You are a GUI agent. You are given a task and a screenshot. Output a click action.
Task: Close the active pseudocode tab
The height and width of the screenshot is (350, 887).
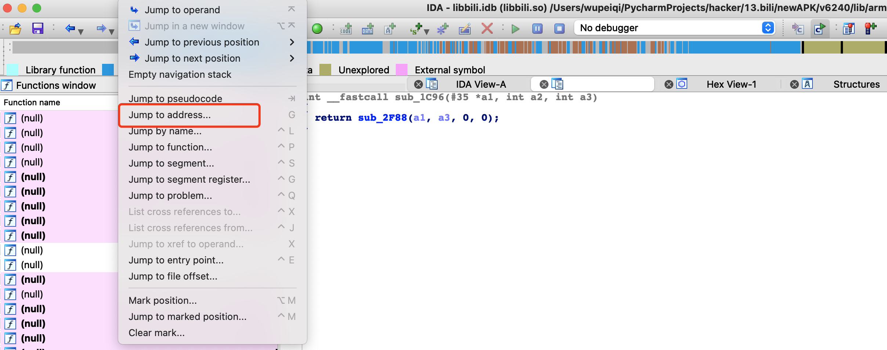(544, 84)
